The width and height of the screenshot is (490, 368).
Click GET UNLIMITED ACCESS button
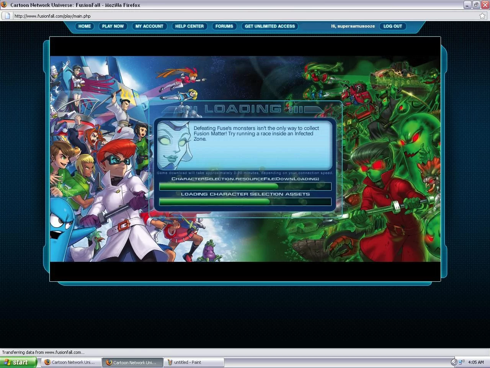(270, 26)
